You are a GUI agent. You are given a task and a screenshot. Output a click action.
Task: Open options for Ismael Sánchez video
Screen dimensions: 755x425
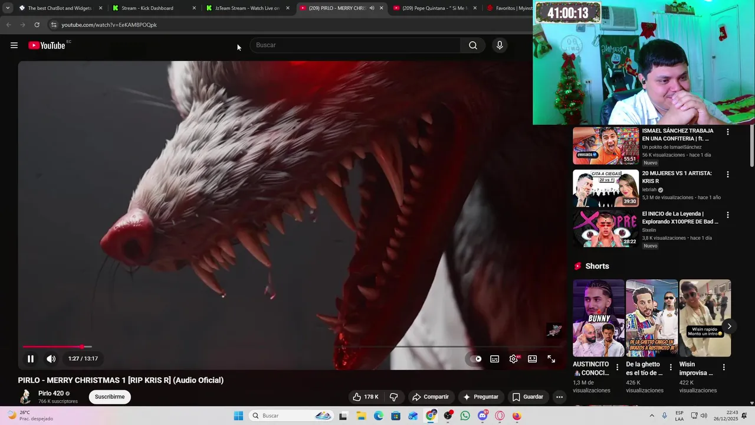coord(727,132)
